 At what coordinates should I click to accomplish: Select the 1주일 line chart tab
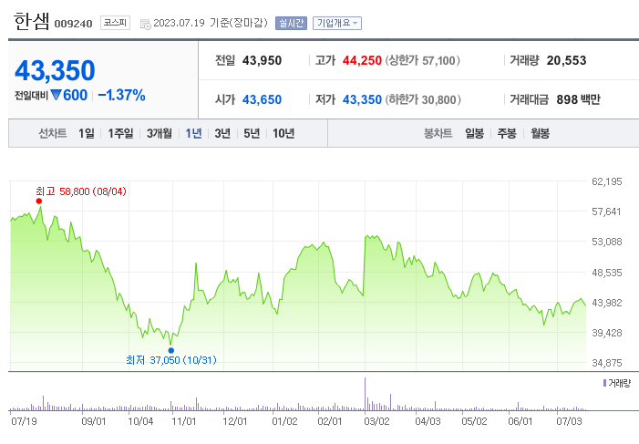tap(120, 133)
